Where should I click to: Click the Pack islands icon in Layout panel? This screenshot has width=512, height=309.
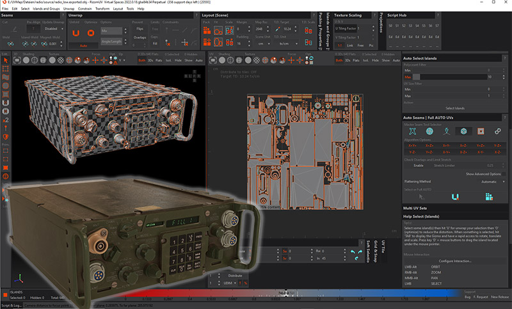tap(206, 30)
